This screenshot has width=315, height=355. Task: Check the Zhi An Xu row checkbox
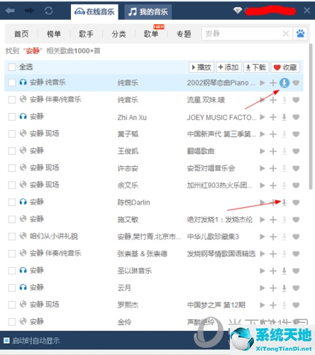[x=12, y=116]
